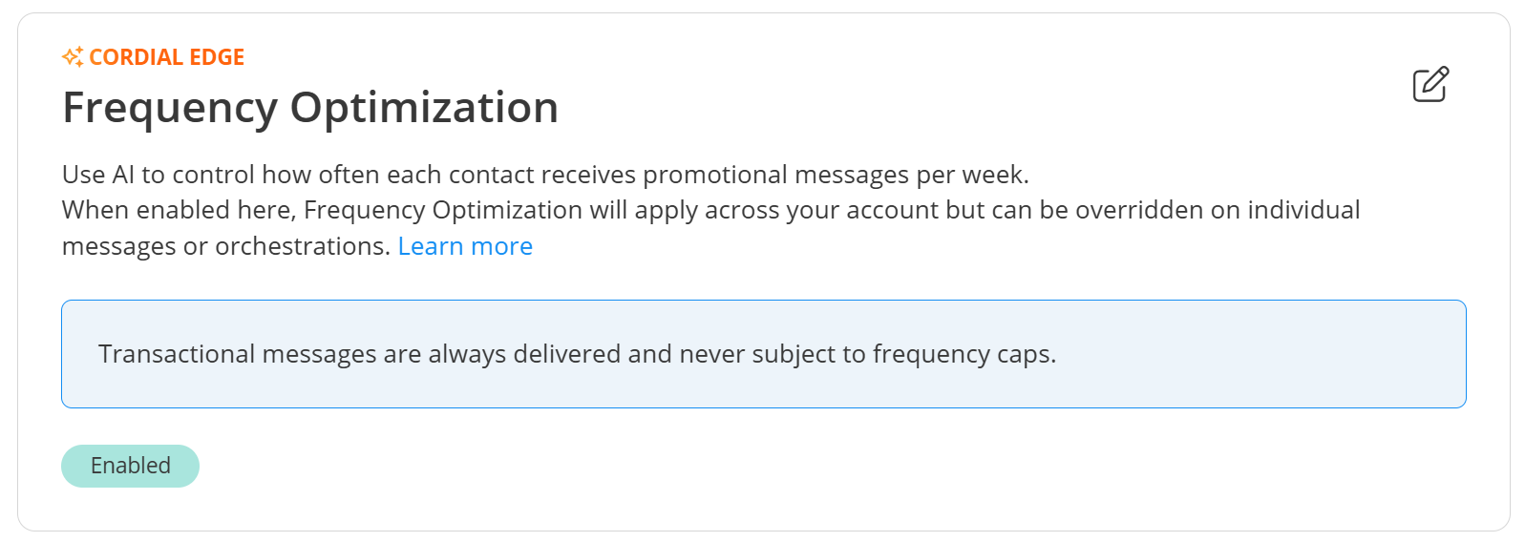The width and height of the screenshot is (1525, 542).
Task: Click the word 'CORDIAL' beside the sparkle icon
Action: tap(137, 57)
